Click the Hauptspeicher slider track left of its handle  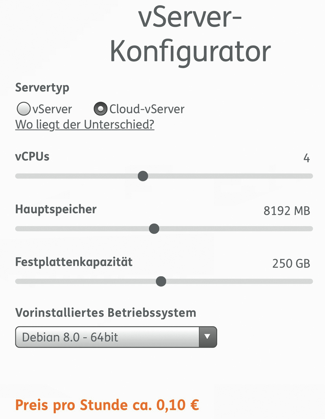(79, 229)
